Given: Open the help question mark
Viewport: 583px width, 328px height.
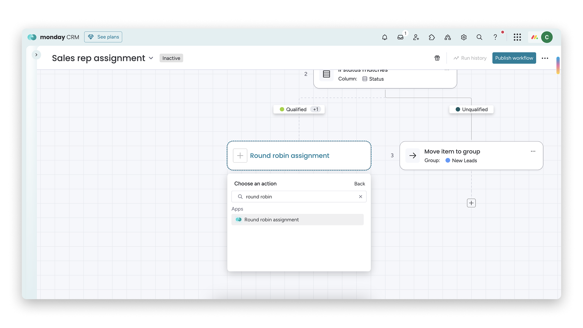Looking at the screenshot, I should pos(495,37).
